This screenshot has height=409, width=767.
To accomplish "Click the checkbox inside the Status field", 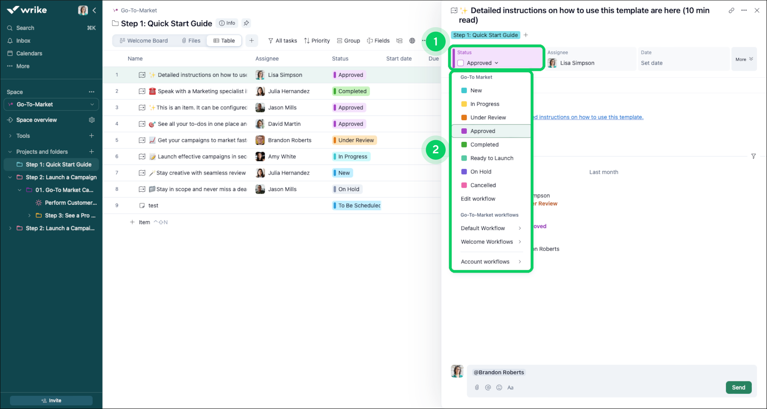I will tap(461, 62).
